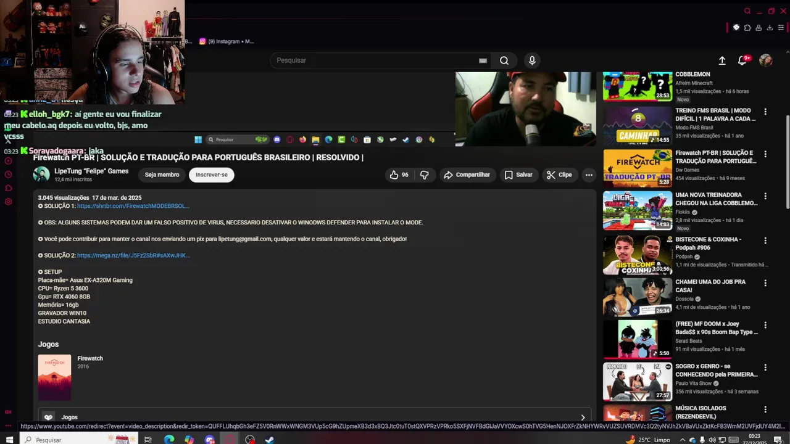Open YouTube account avatar menu
The image size is (790, 444).
click(766, 60)
